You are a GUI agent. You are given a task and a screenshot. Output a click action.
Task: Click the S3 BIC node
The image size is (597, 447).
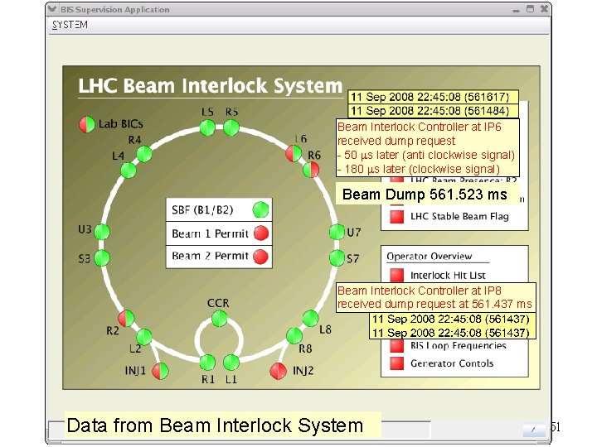click(102, 258)
